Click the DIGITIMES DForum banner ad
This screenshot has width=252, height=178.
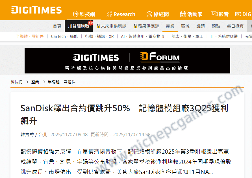click(127, 61)
